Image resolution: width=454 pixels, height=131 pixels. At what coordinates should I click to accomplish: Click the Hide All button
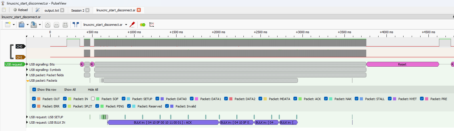click(x=93, y=90)
